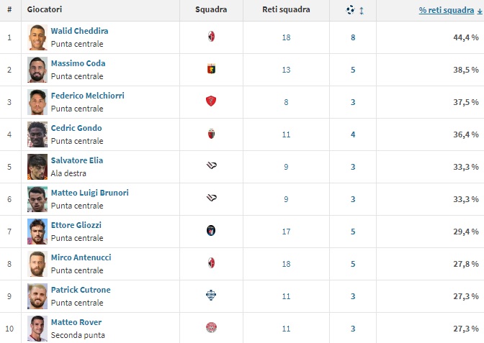
Task: Click the 8 goals value for Cheddira
Action: pyautogui.click(x=353, y=37)
